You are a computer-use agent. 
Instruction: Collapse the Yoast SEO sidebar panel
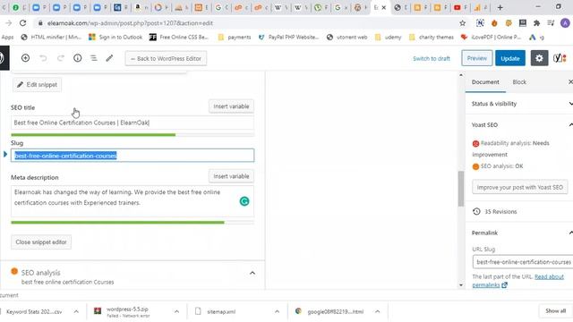coord(519,125)
